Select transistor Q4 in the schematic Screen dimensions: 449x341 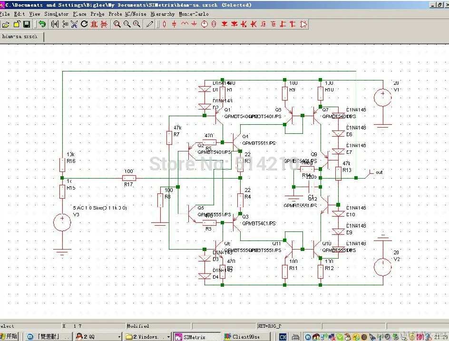click(x=236, y=142)
